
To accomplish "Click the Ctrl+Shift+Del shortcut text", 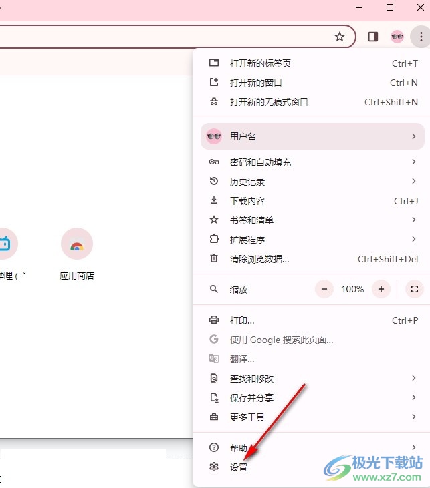I will tap(388, 259).
